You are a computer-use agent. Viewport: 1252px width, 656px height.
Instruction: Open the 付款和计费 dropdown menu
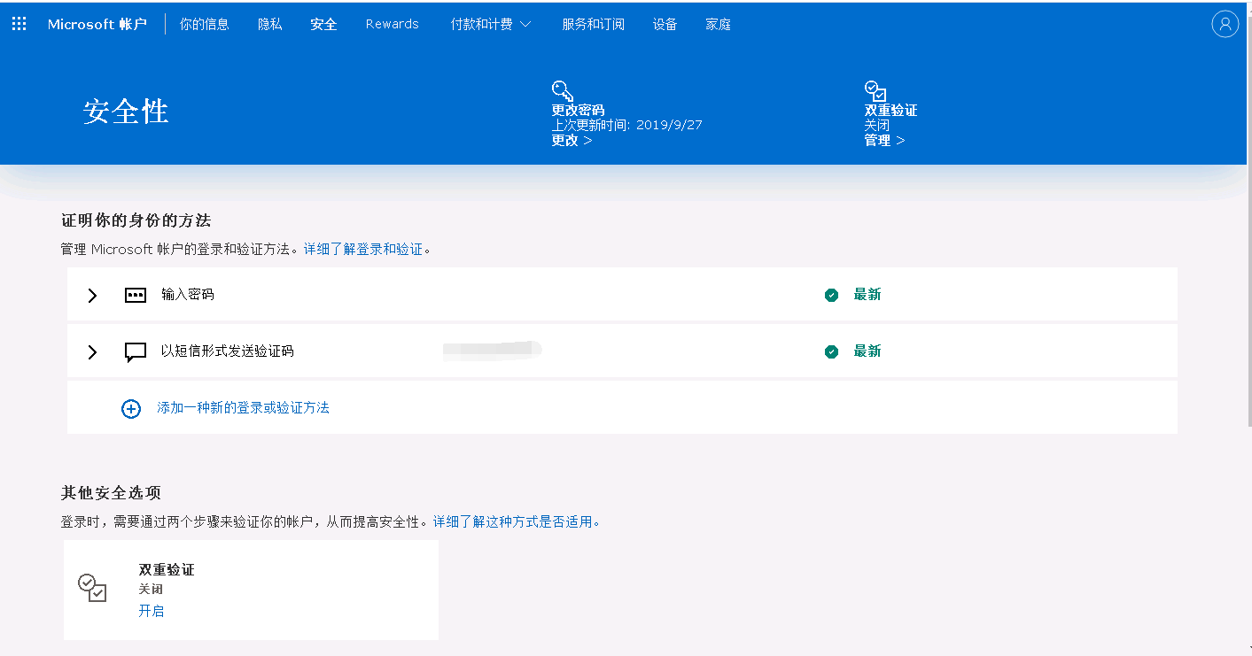tap(490, 24)
